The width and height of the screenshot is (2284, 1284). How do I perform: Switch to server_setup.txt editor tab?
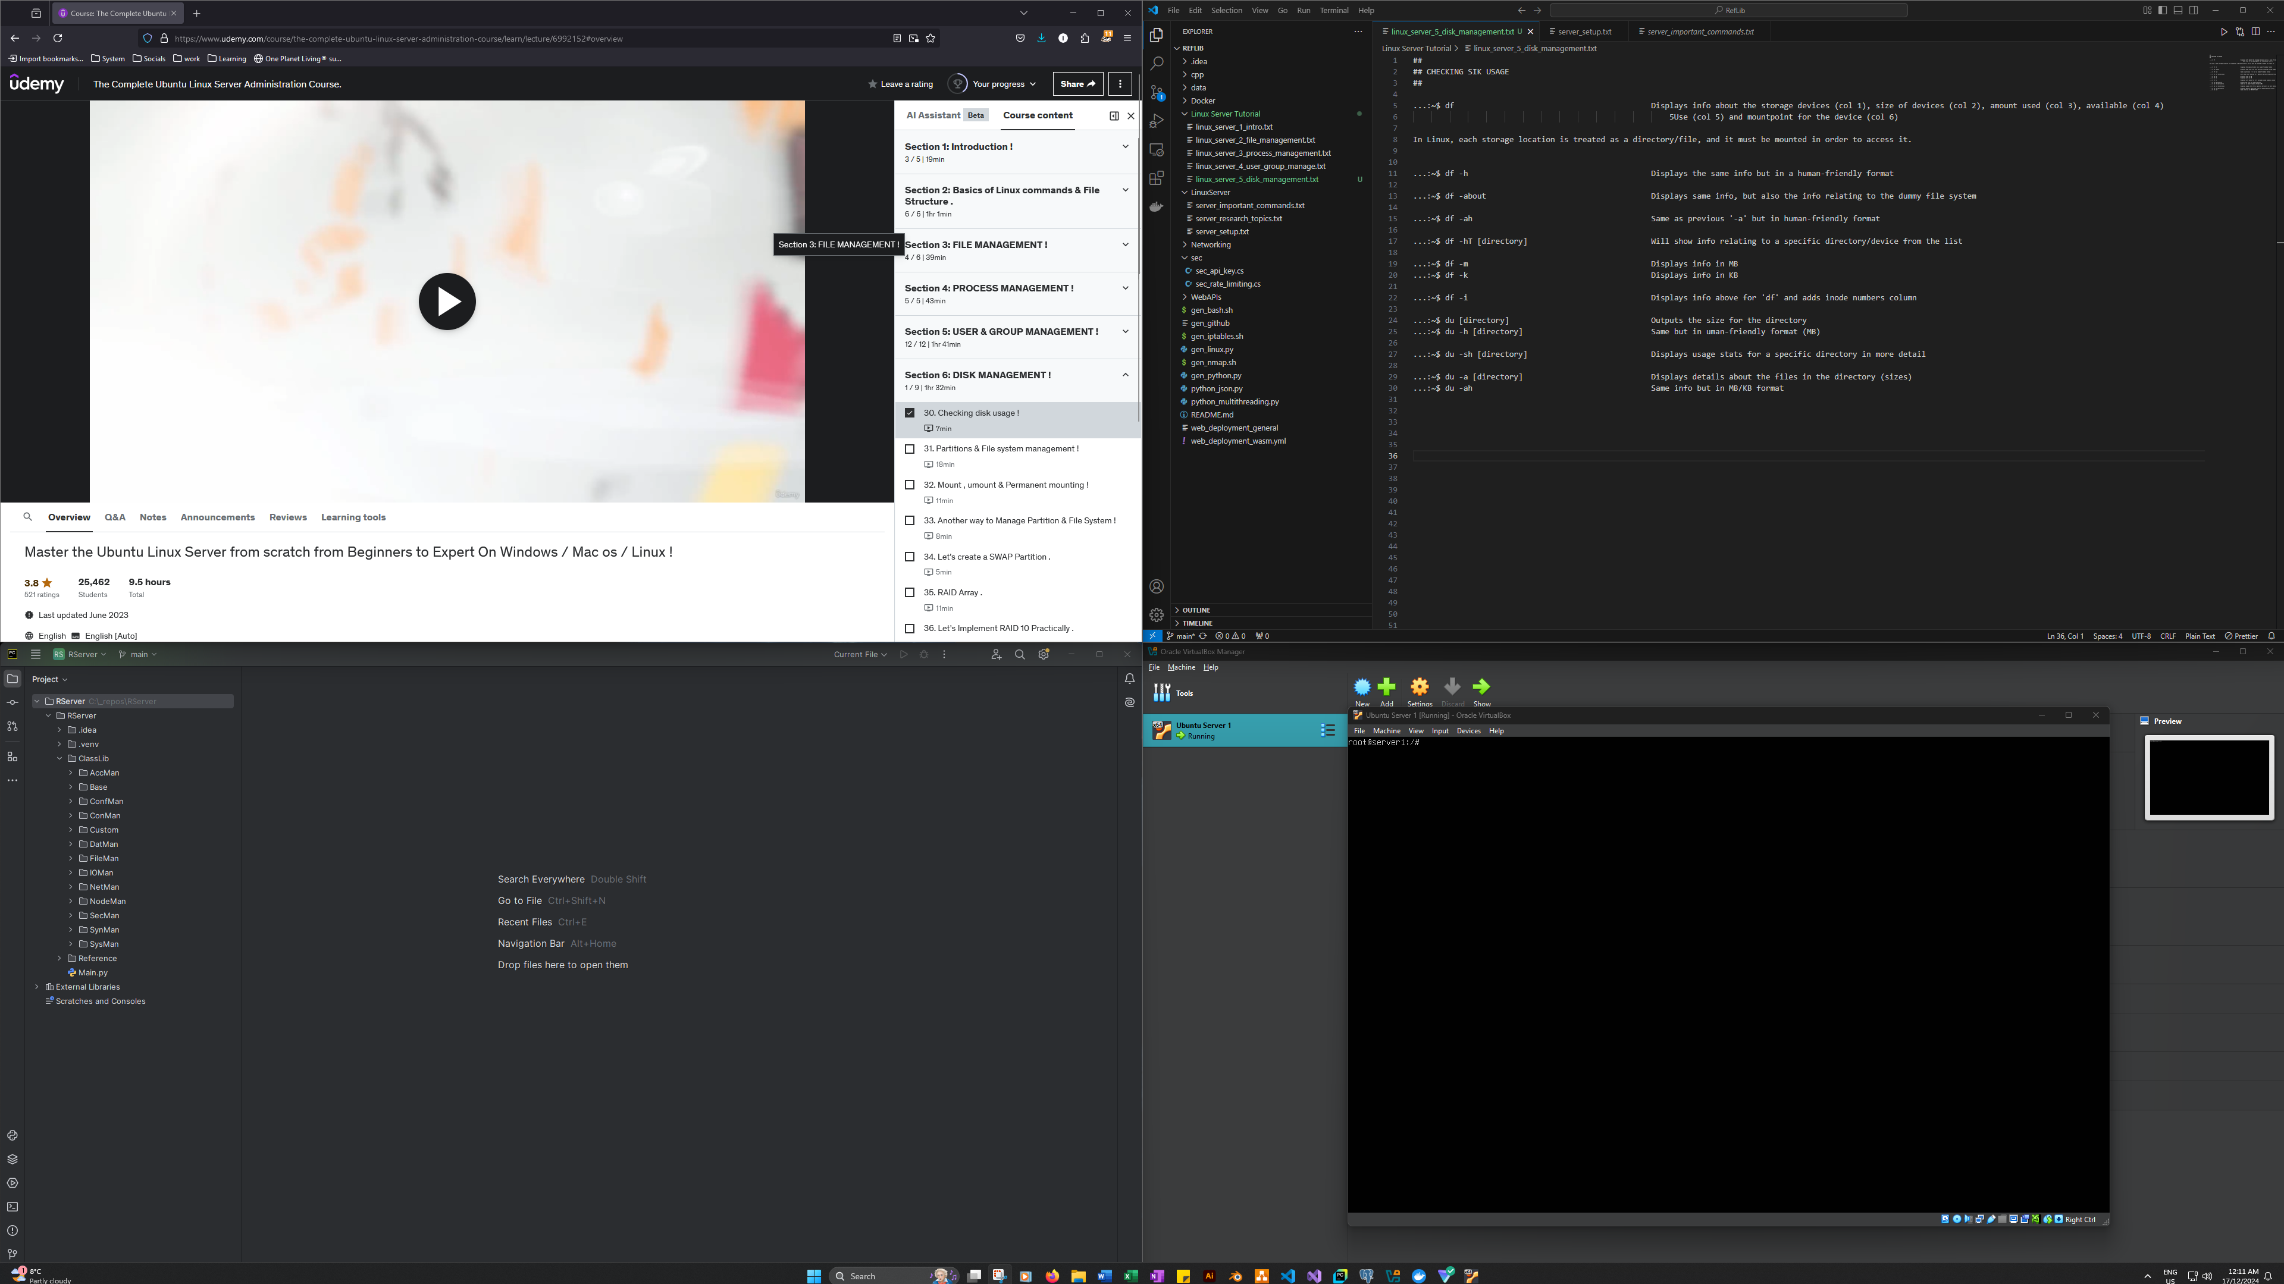click(x=1584, y=32)
